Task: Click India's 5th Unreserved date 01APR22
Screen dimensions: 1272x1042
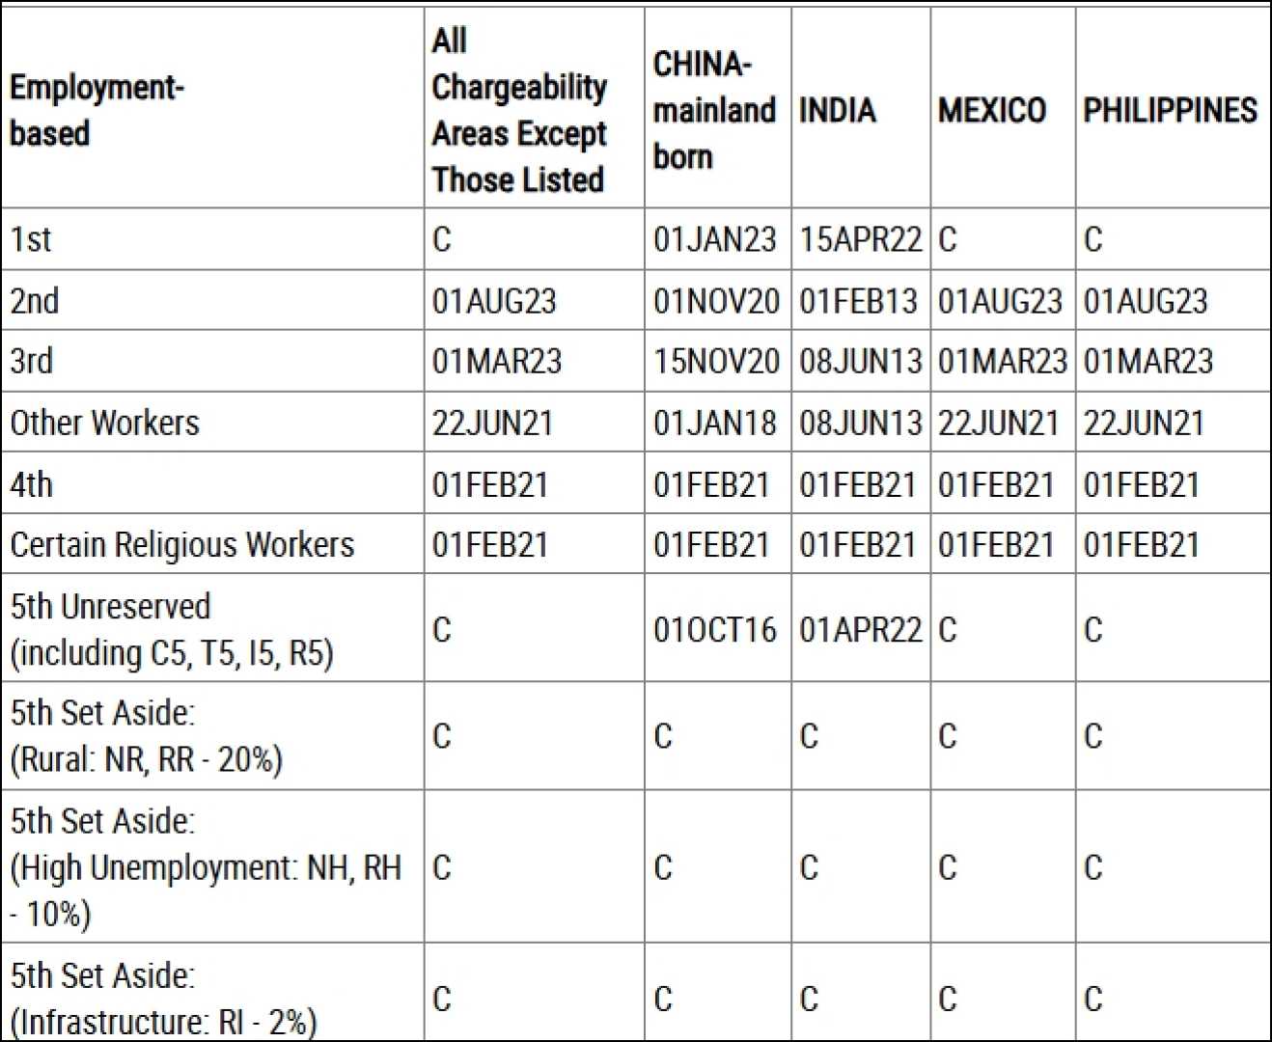Action: [860, 630]
